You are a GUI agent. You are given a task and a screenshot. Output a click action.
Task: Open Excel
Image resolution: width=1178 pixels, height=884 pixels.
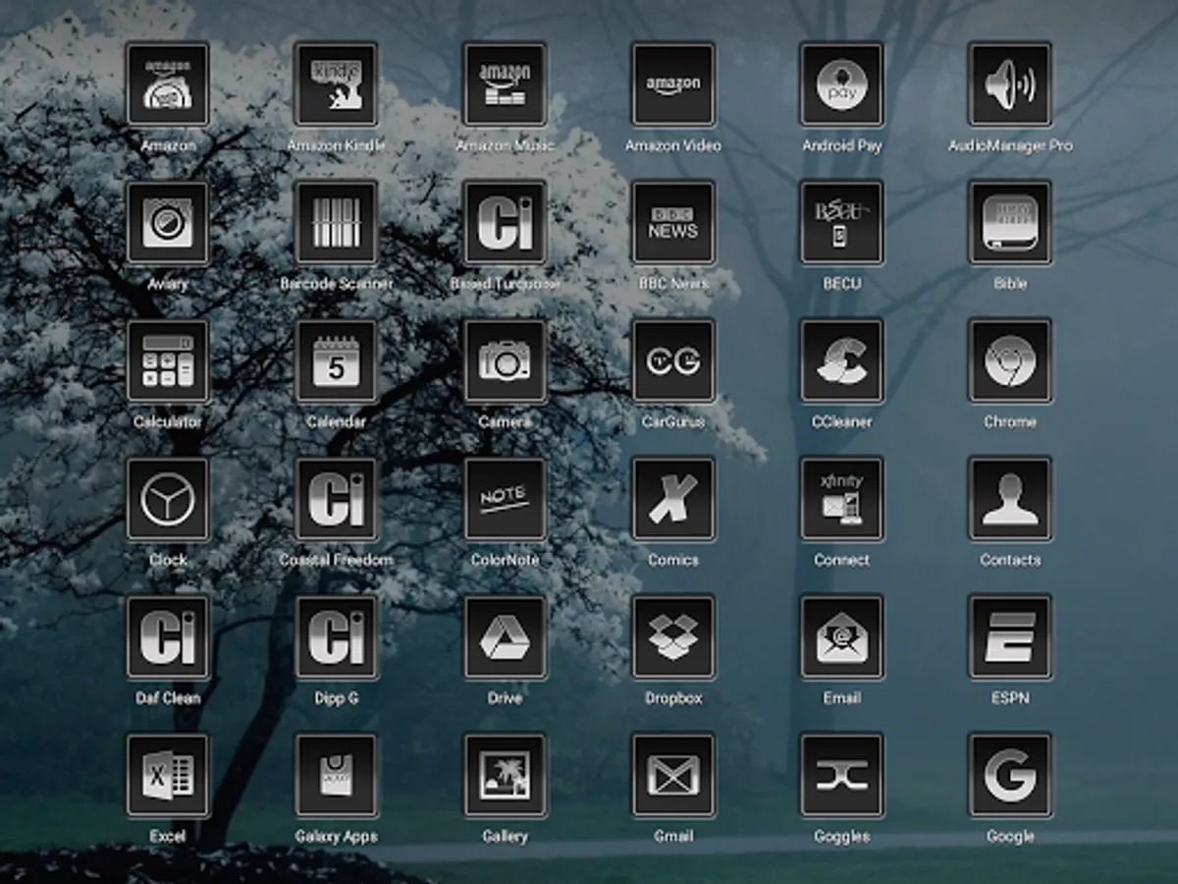(x=167, y=776)
